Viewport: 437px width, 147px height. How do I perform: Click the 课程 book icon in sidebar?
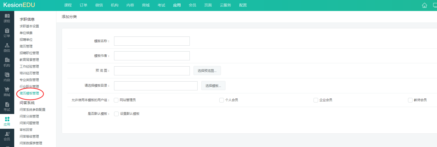click(x=7, y=16)
